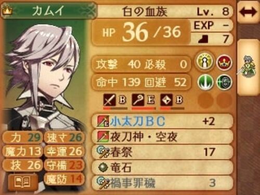Open the unit map sprite tab
This screenshot has width=260, height=195.
point(249,68)
